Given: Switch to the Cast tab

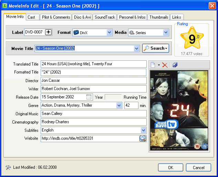Looking at the screenshot, I should [x=33, y=17].
